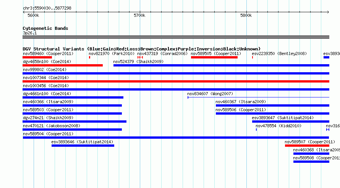The height and width of the screenshot is (188, 340).
Task: Select the blue nsv460368 gain bar
Action: (x=311, y=154)
